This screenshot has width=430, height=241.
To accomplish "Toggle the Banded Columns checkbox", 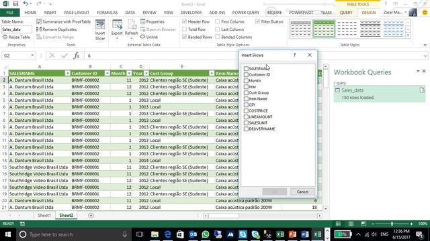I will [218, 37].
